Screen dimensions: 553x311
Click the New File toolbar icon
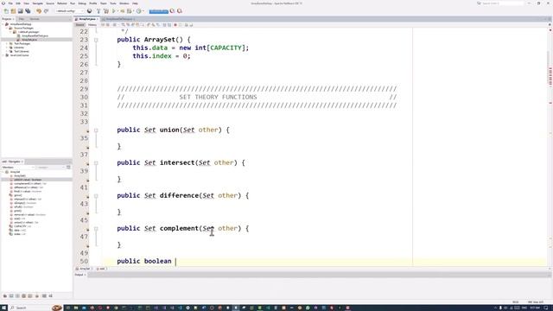pos(6,11)
